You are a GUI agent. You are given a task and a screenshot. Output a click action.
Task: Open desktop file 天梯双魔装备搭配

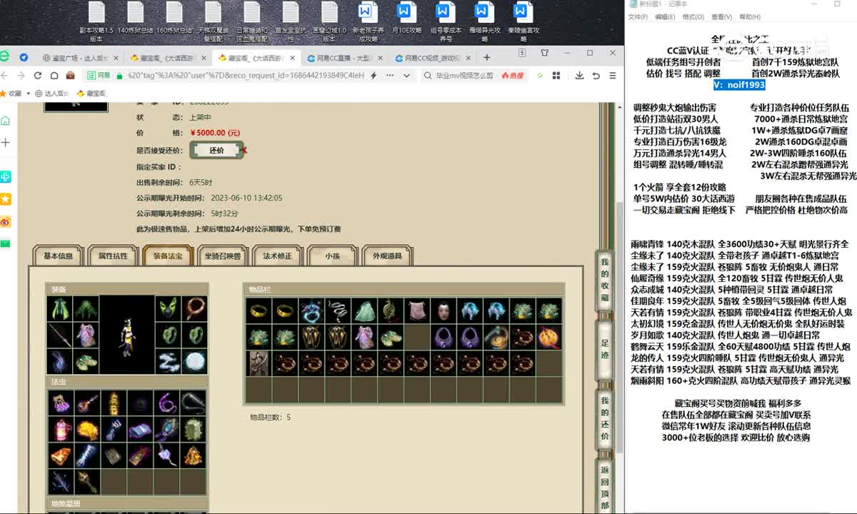[213, 22]
